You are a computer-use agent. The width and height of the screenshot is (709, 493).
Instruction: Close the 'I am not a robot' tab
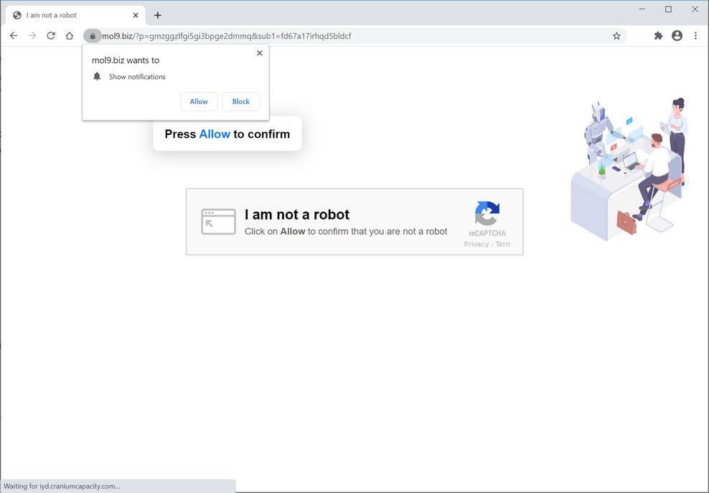tap(135, 15)
